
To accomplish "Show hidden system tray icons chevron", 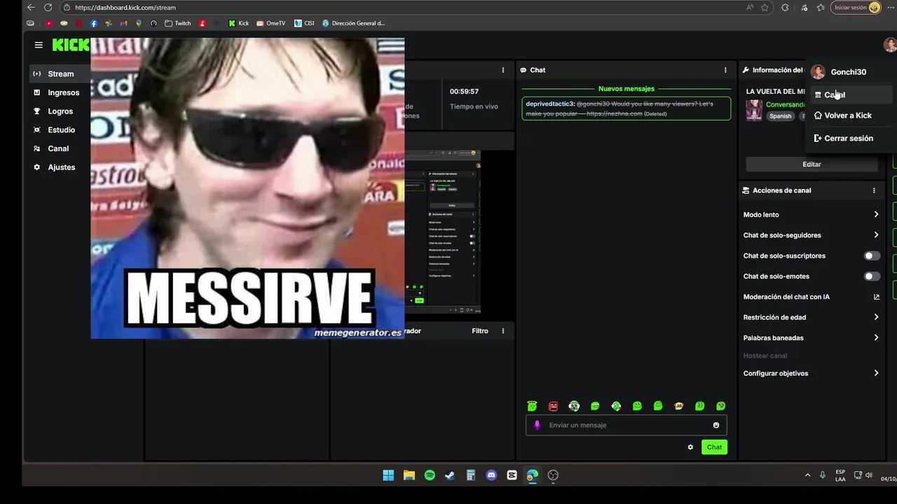I will 807,475.
